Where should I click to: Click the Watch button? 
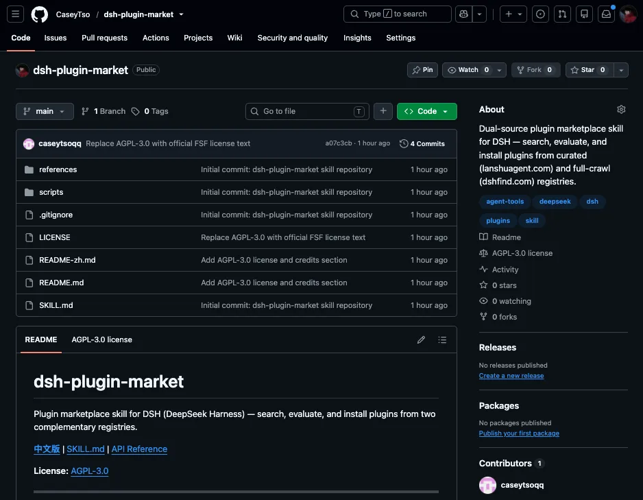coord(468,70)
